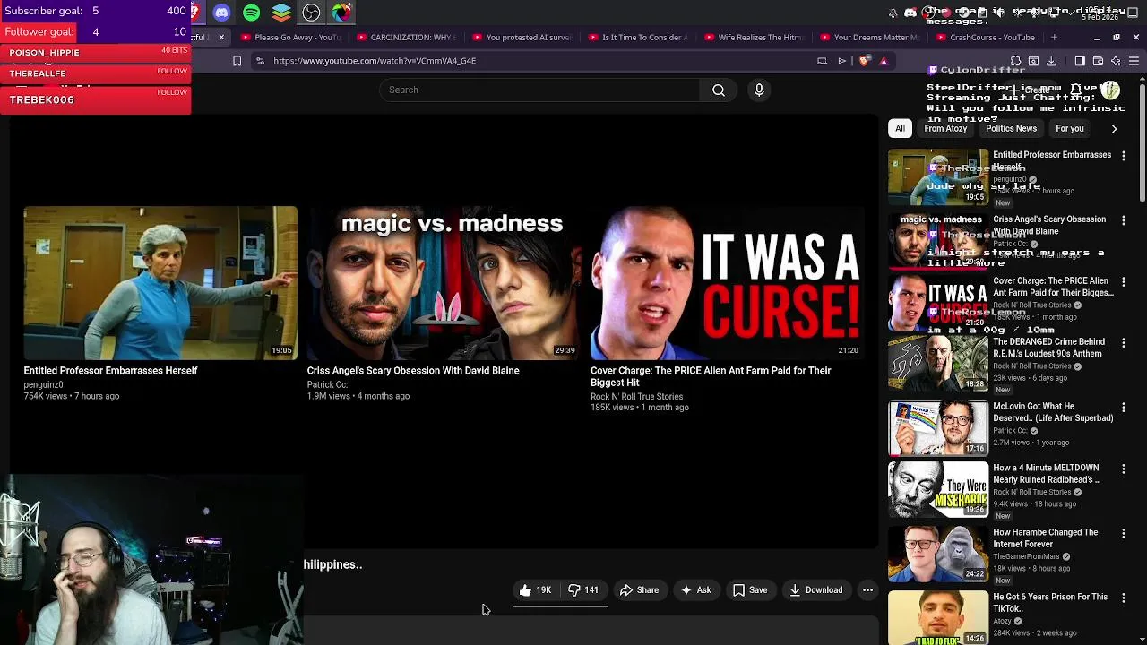
Task: Switch to You protested AI browser tab
Action: (x=522, y=38)
